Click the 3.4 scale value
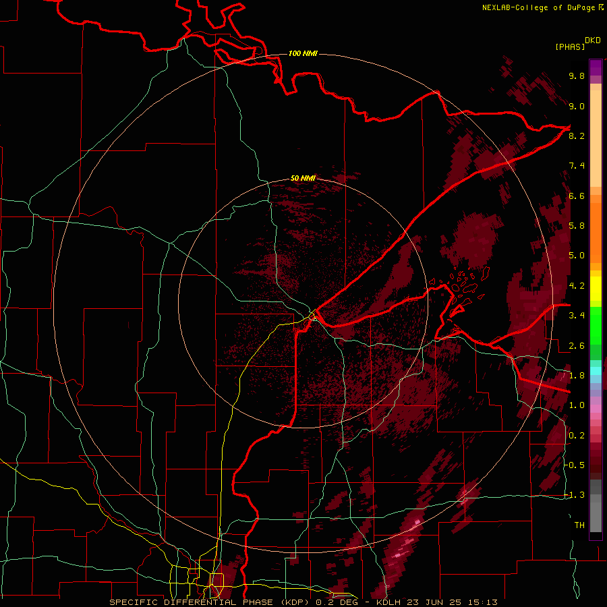Screen dimensions: 607x607 point(577,316)
